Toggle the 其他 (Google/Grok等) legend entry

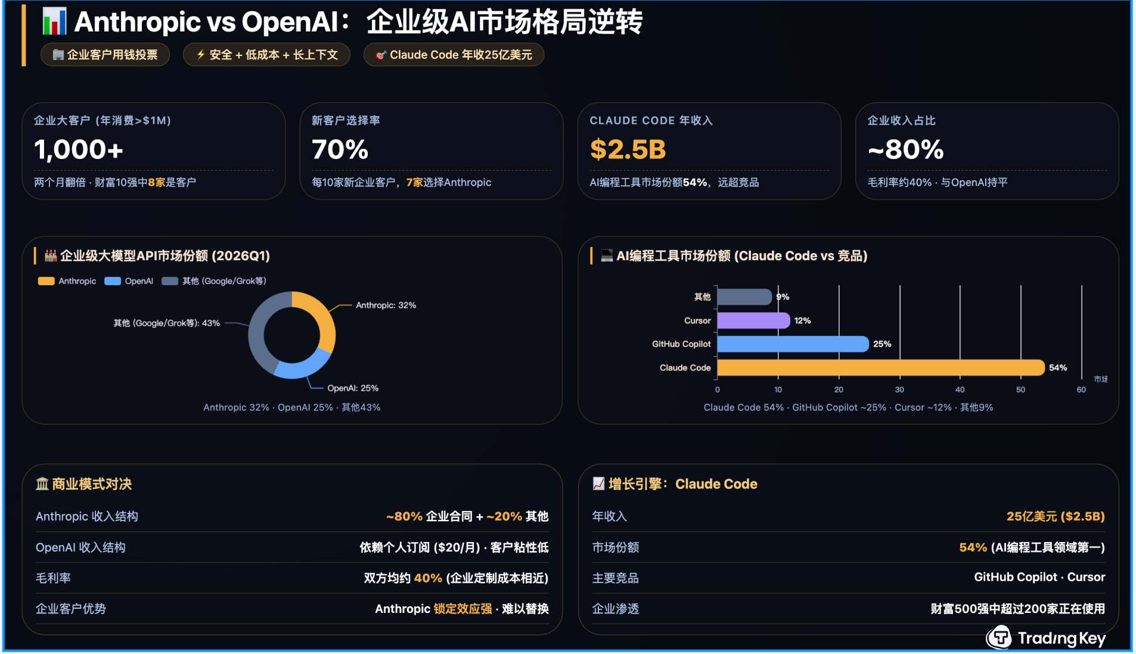[215, 281]
